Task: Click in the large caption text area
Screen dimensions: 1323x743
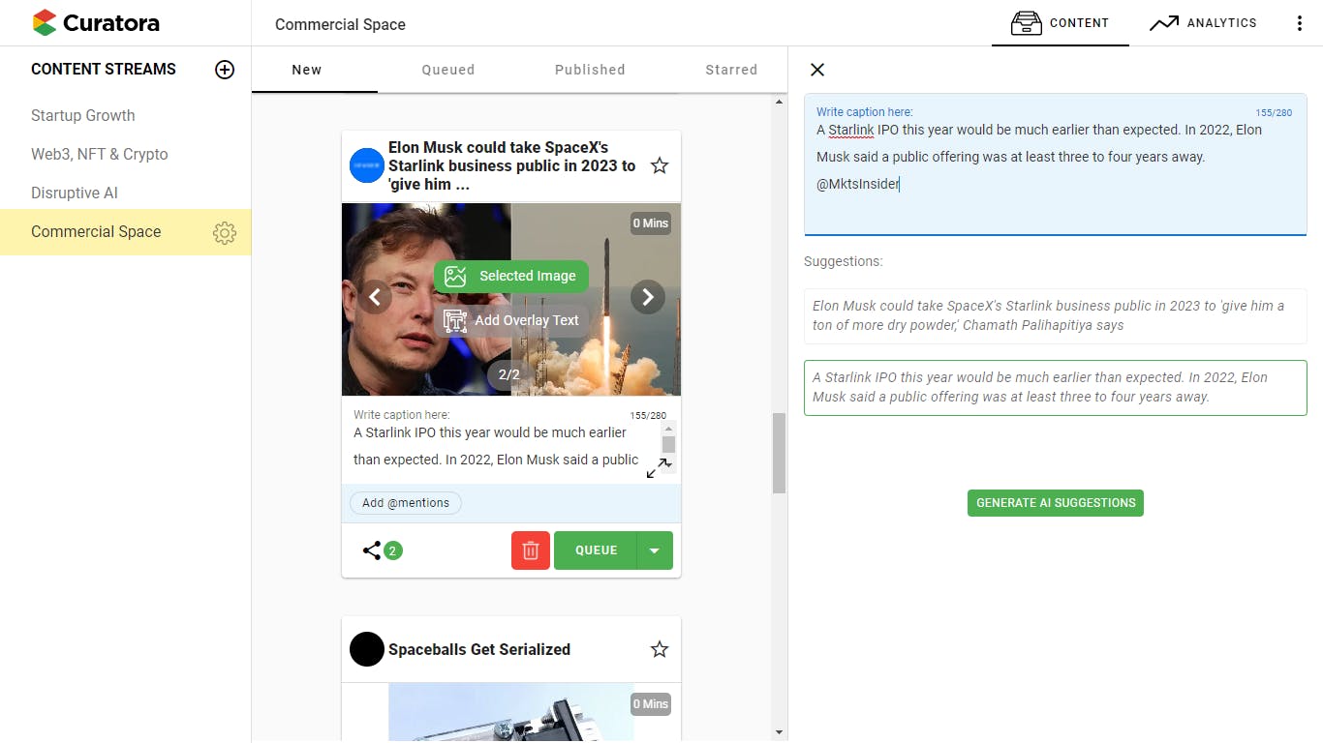Action: (x=1056, y=164)
